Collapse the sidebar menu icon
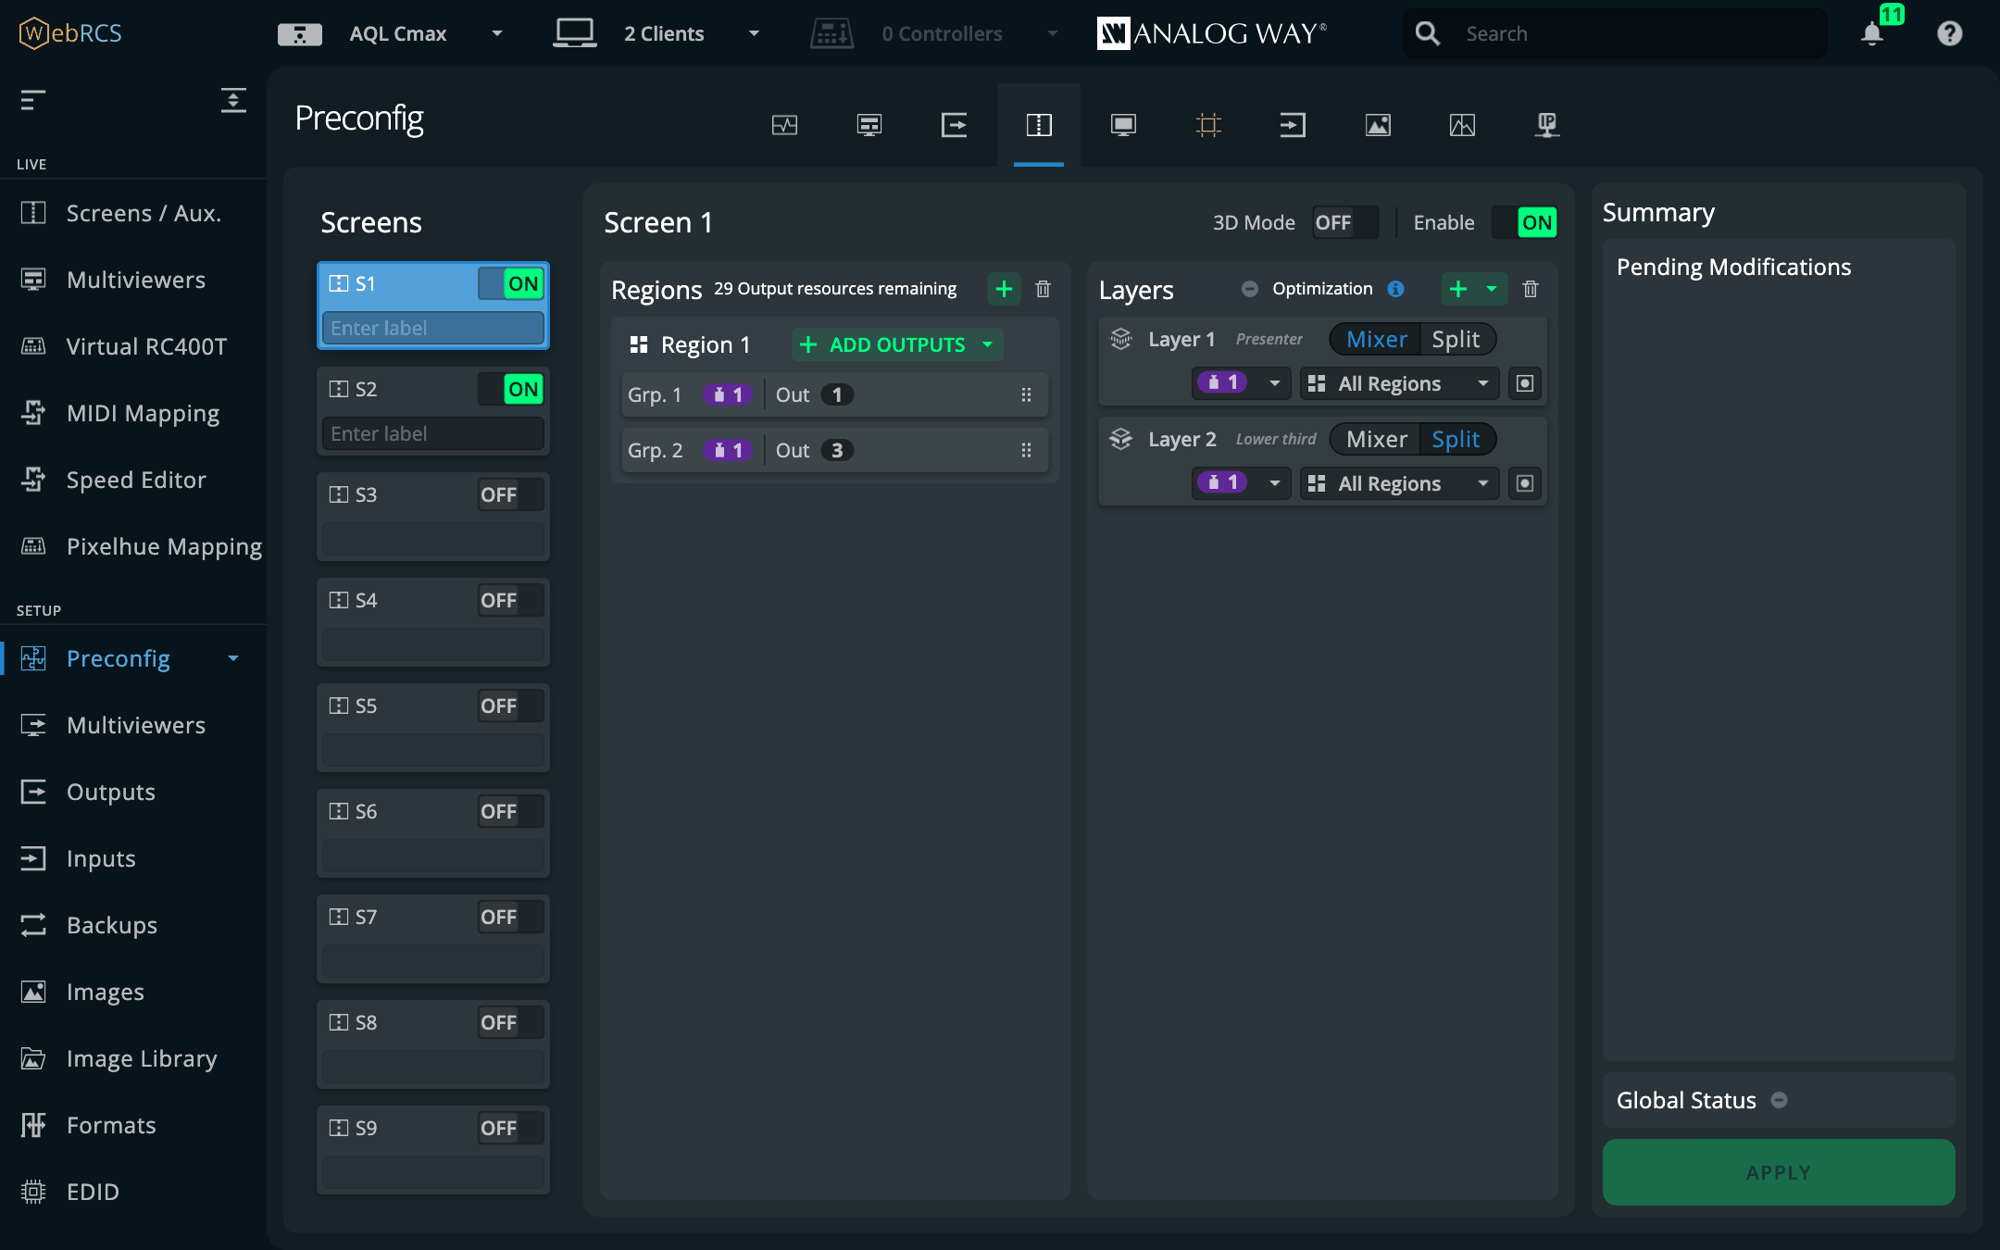This screenshot has height=1250, width=2000. point(33,100)
